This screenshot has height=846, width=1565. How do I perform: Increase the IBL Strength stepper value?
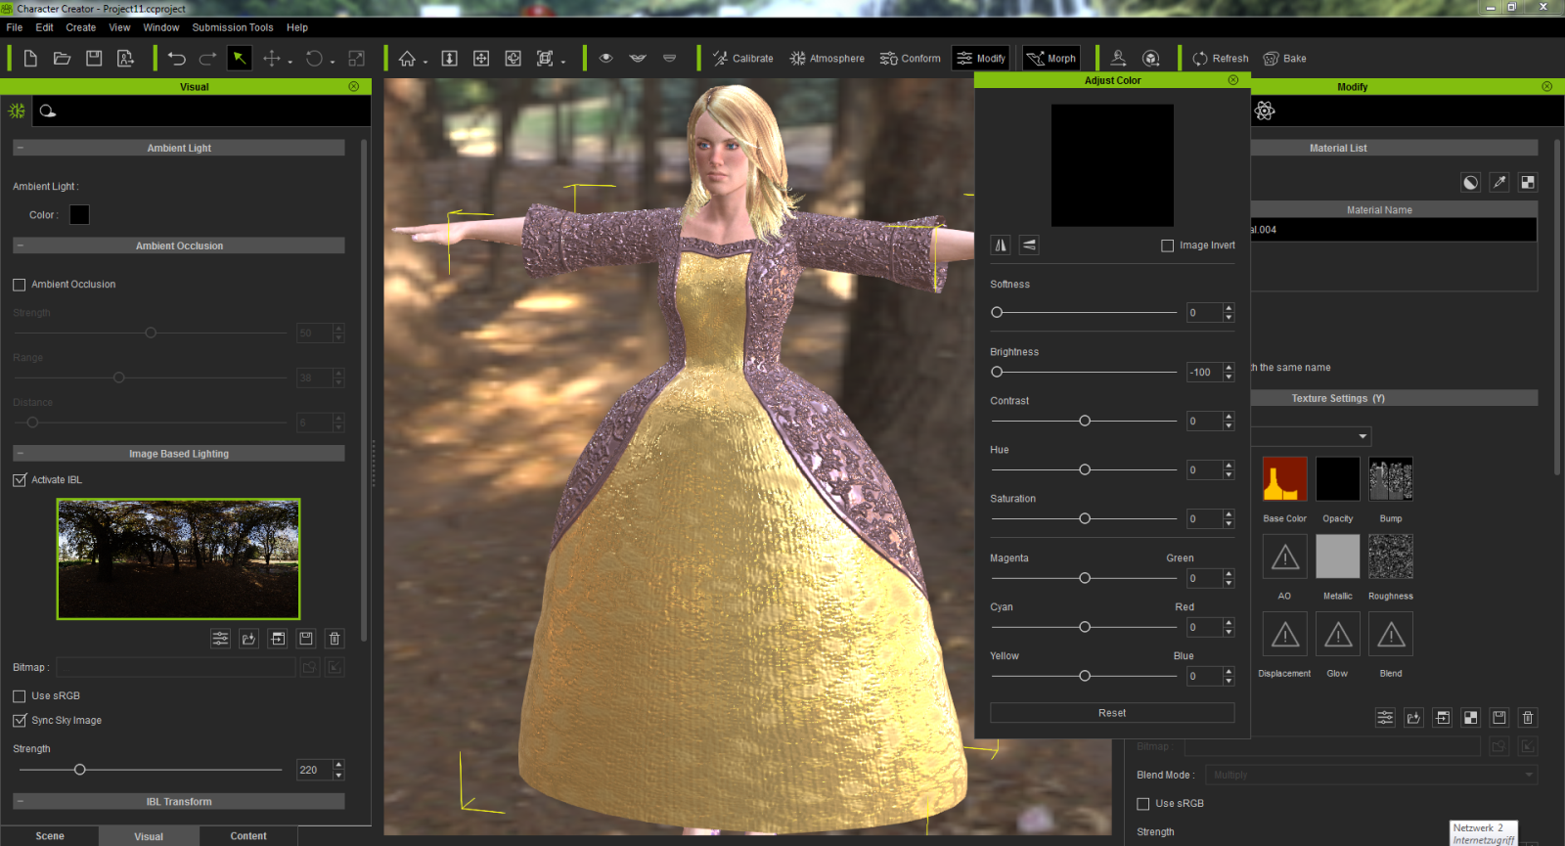point(338,765)
